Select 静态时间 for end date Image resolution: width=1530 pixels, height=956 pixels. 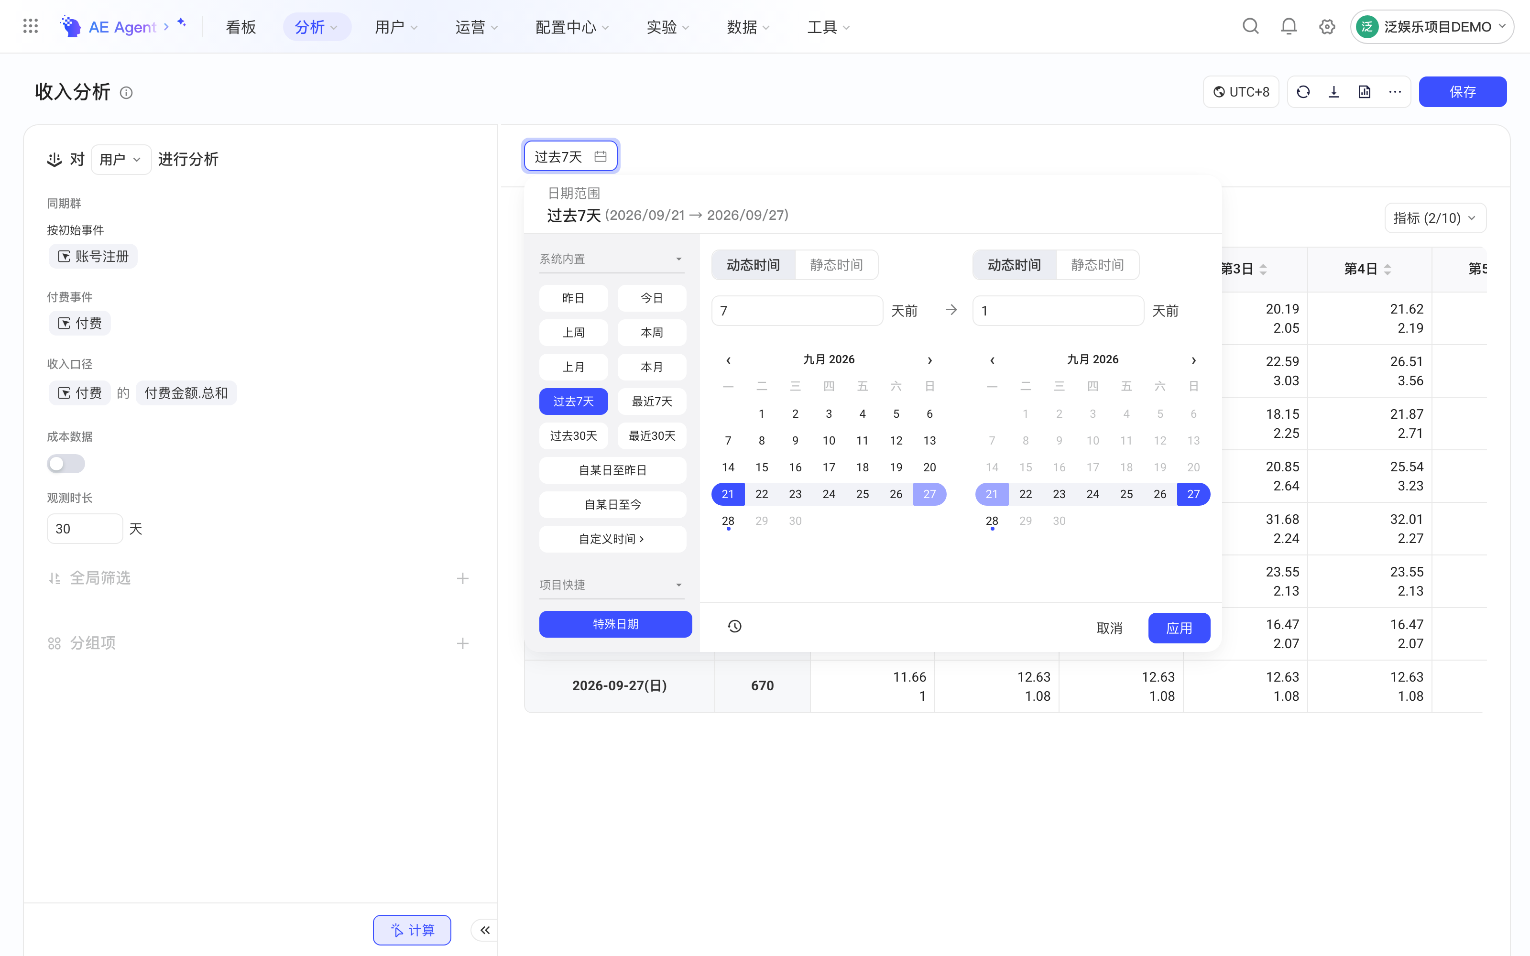pos(1098,264)
